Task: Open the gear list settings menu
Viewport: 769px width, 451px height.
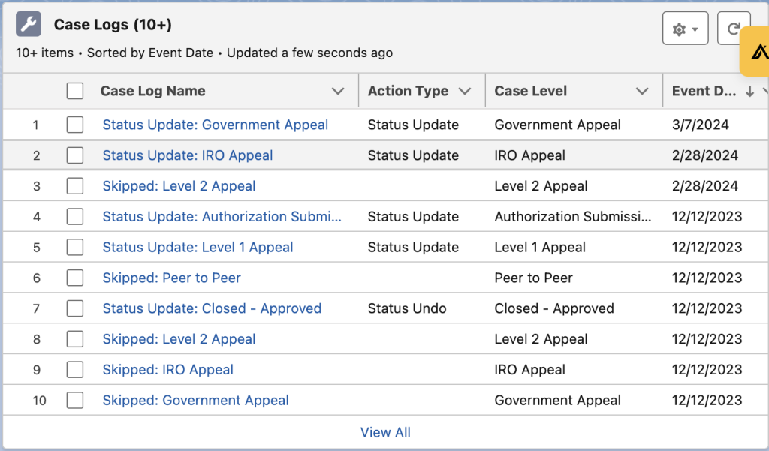Action: point(685,29)
